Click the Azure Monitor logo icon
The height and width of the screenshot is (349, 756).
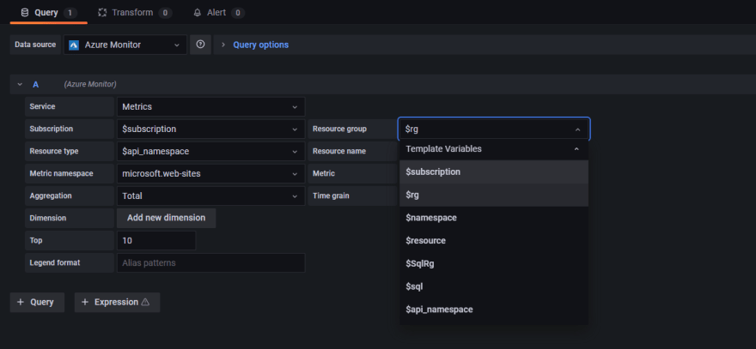(x=74, y=45)
